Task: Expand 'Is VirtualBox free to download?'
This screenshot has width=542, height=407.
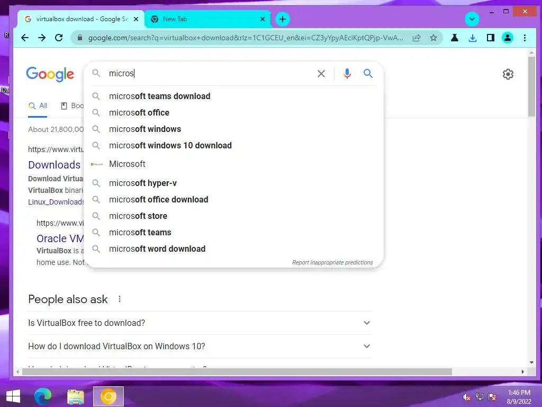Action: click(200, 323)
